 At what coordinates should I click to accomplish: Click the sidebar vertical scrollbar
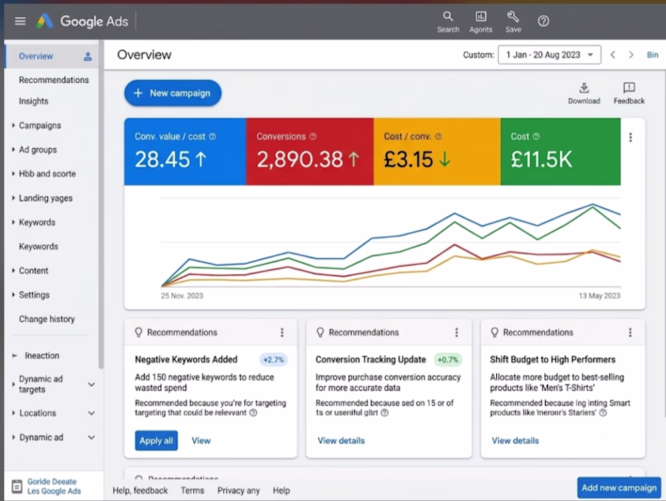coord(101,204)
